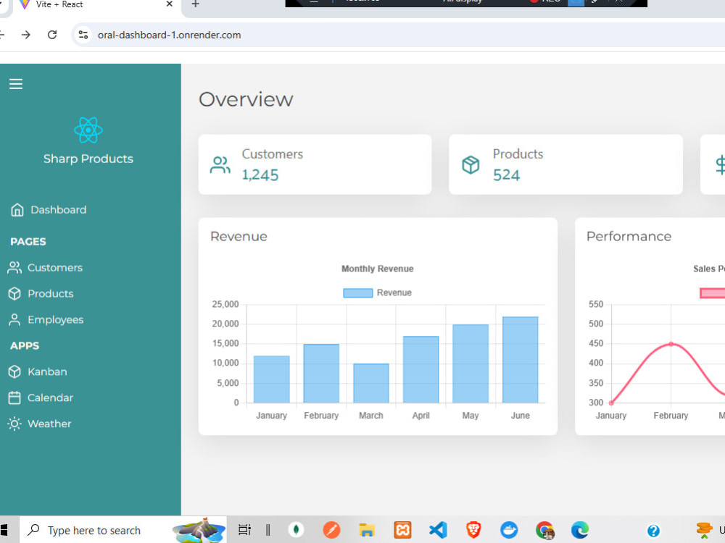Click the React atom logo
This screenshot has height=543, width=725.
88,130
